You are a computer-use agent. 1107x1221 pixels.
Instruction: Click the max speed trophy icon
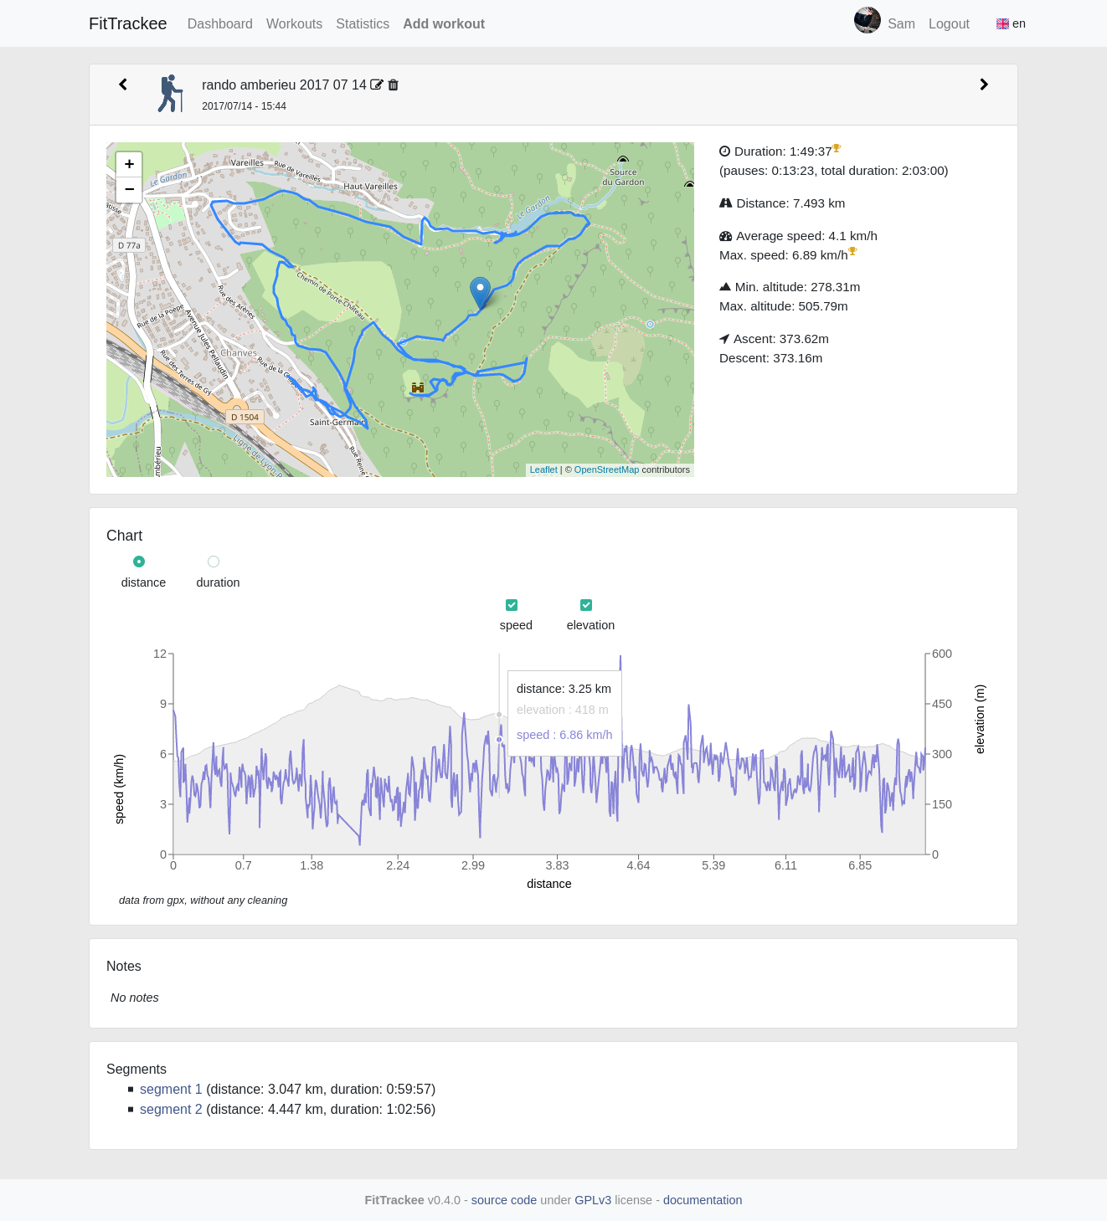pos(852,252)
